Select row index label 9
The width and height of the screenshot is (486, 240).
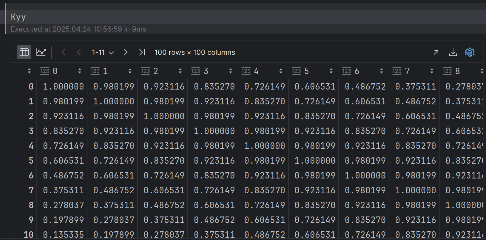[31, 220]
